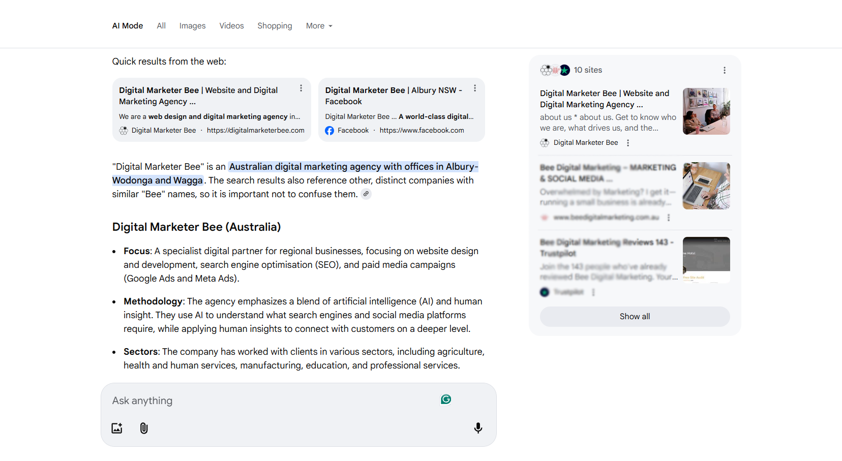
Task: Open the digitalmarketerbee.com link
Action: coord(256,131)
